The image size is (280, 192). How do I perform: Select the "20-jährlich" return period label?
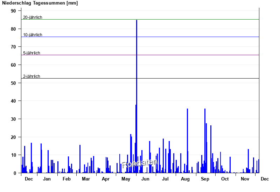33,17
